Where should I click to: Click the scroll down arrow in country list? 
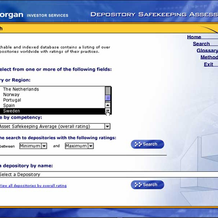108,112
